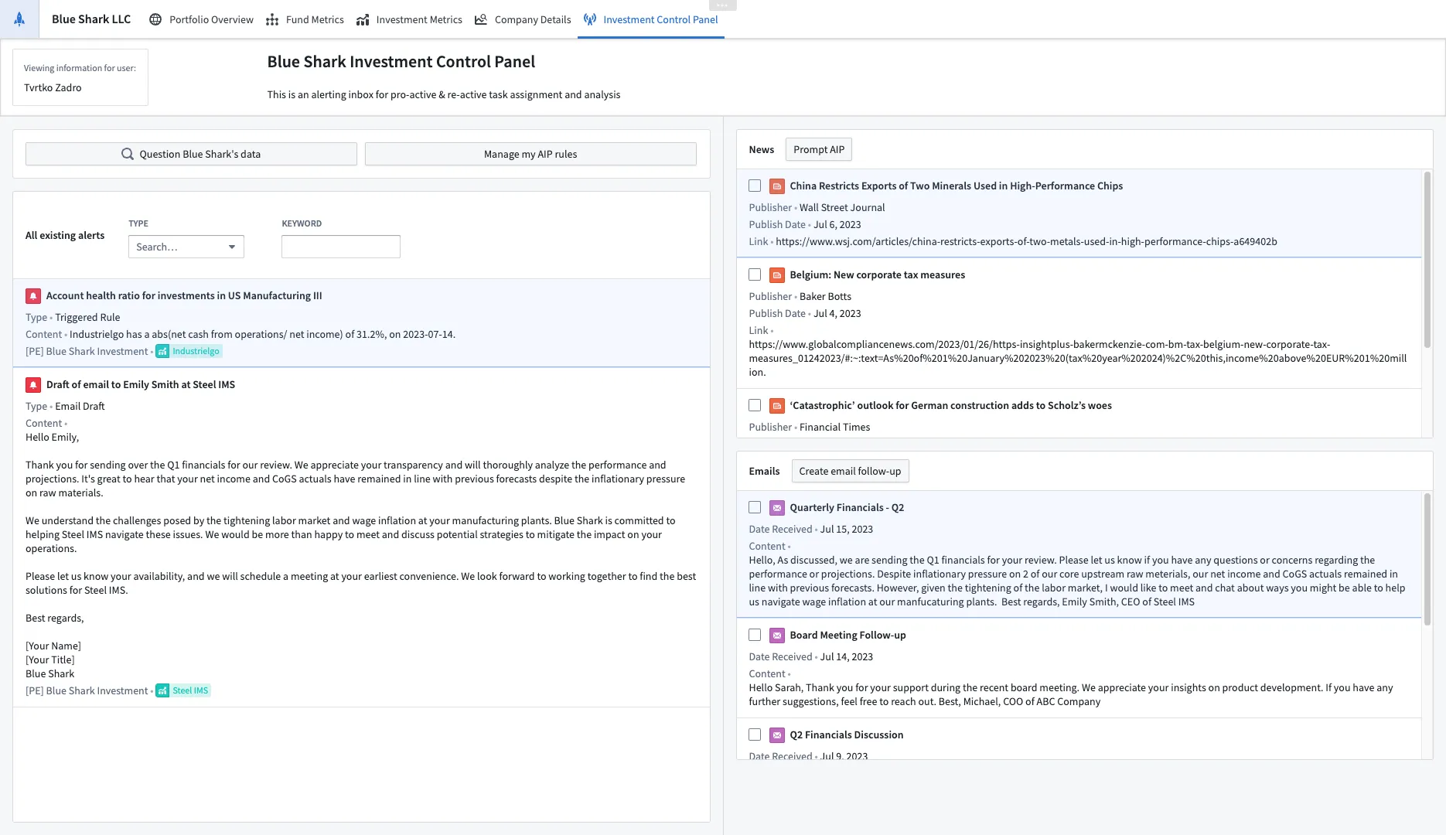Click the Steel IMS company tag icon

[x=162, y=691]
